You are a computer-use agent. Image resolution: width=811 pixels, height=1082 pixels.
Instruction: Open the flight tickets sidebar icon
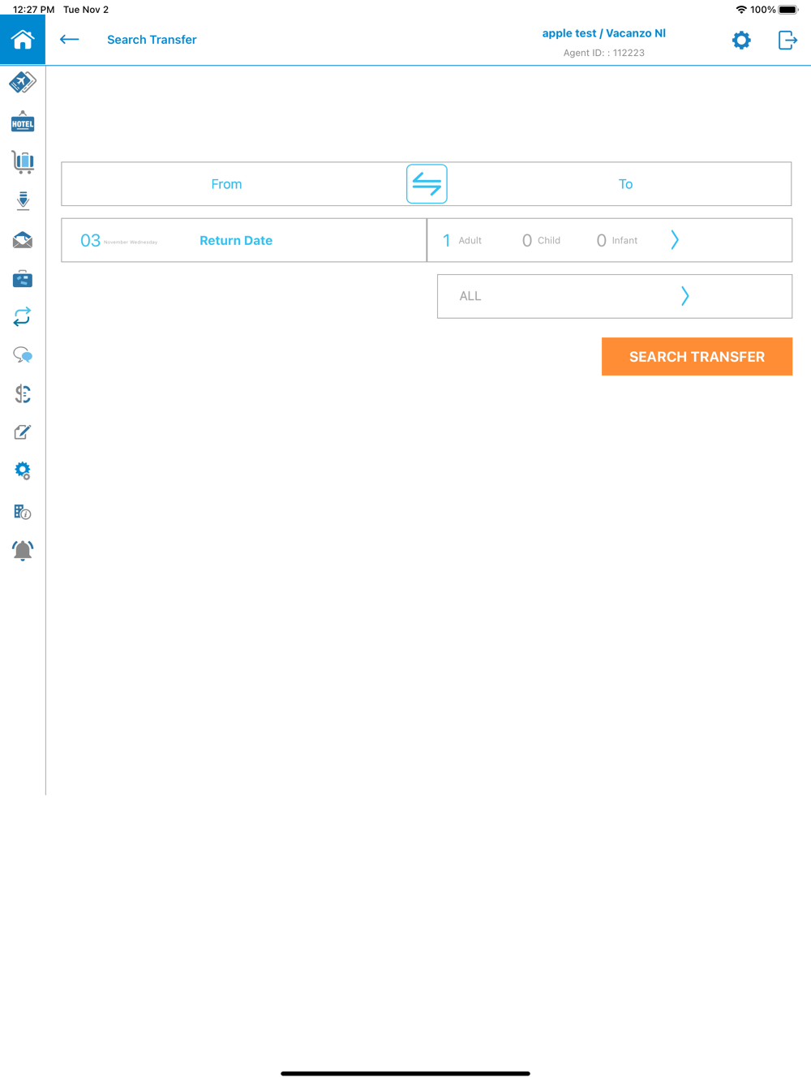[x=23, y=82]
